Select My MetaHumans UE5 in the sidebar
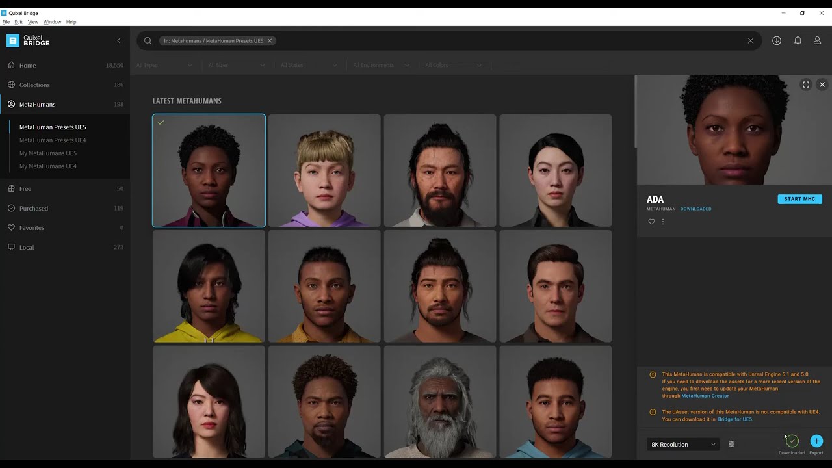 coord(48,153)
